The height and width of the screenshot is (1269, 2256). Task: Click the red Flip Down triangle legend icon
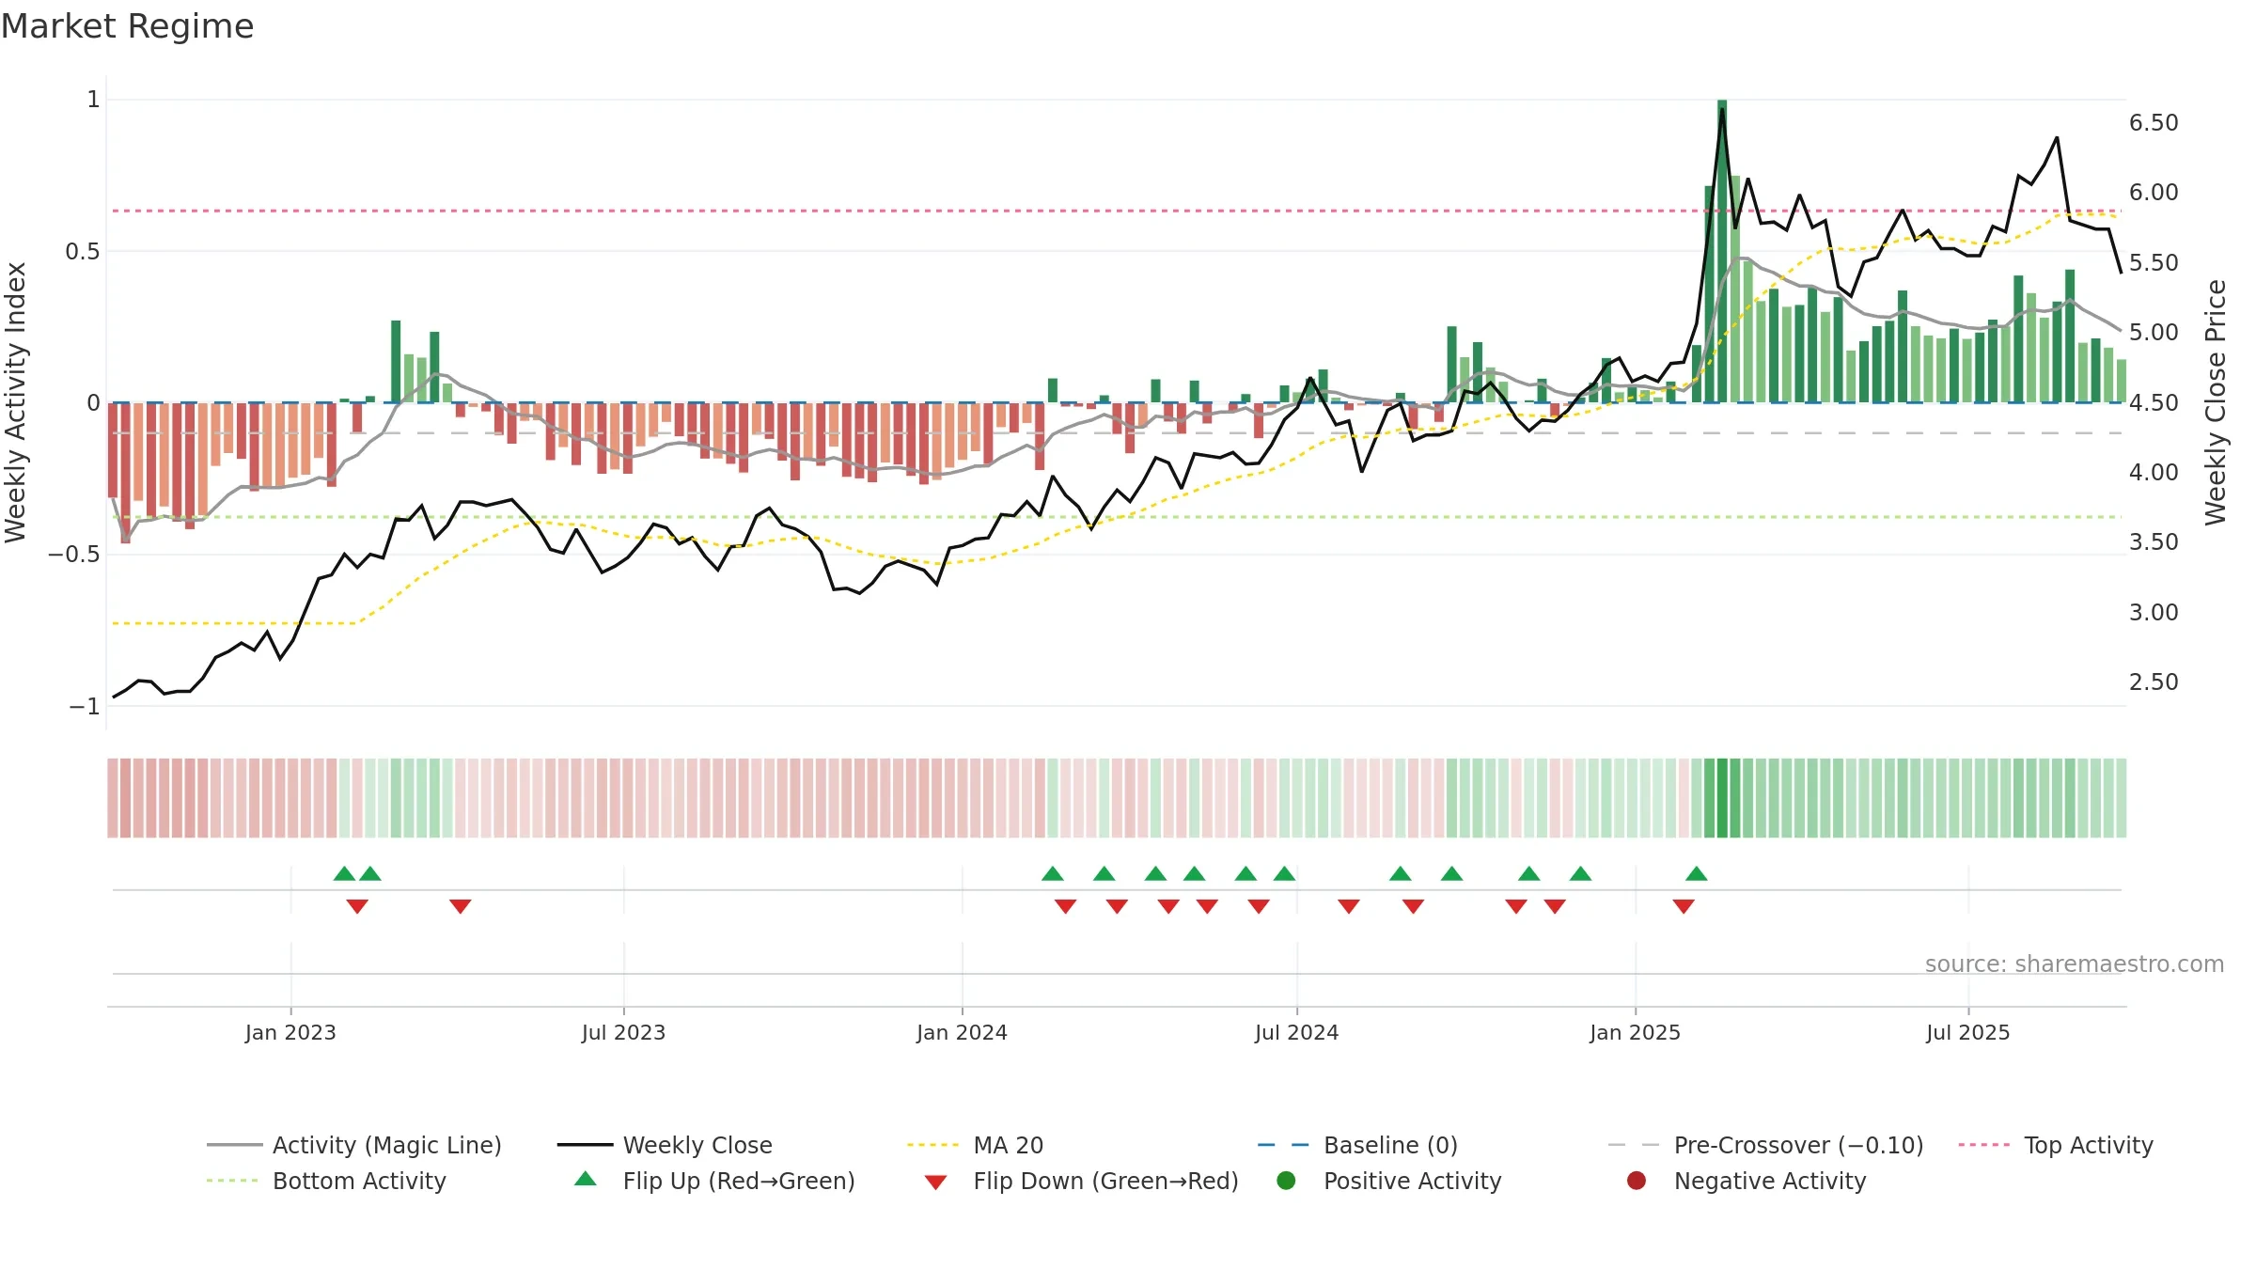[935, 1183]
